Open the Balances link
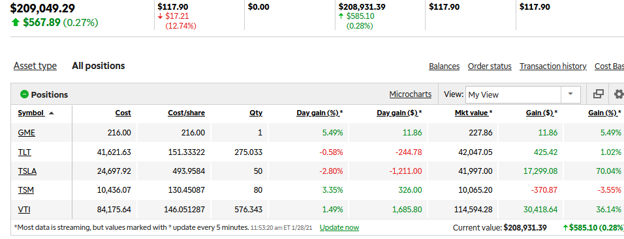The width and height of the screenshot is (624, 239). tap(444, 66)
